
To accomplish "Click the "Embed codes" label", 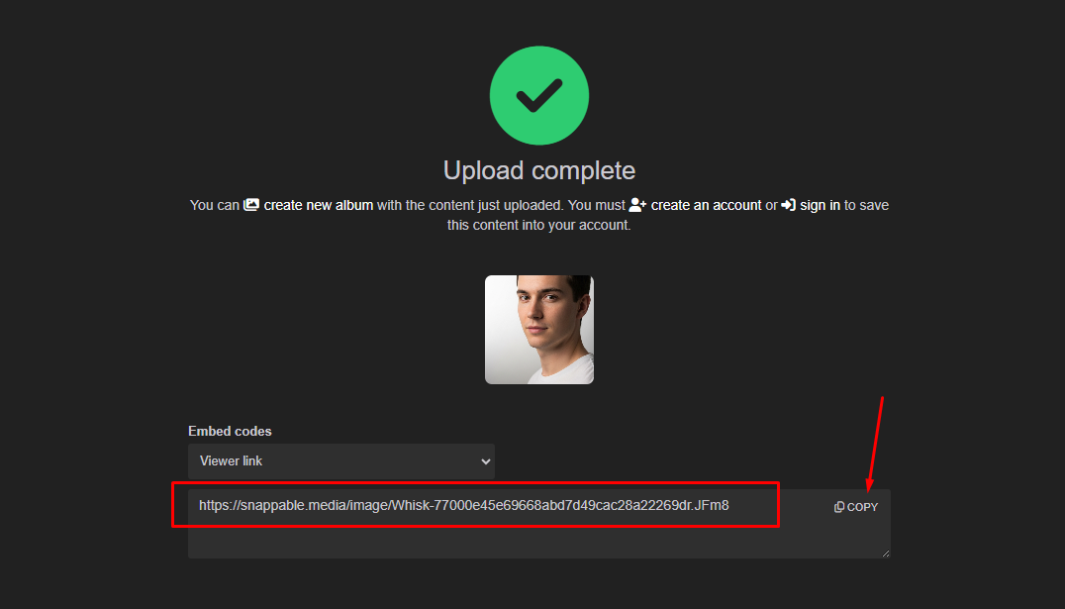I will point(230,432).
